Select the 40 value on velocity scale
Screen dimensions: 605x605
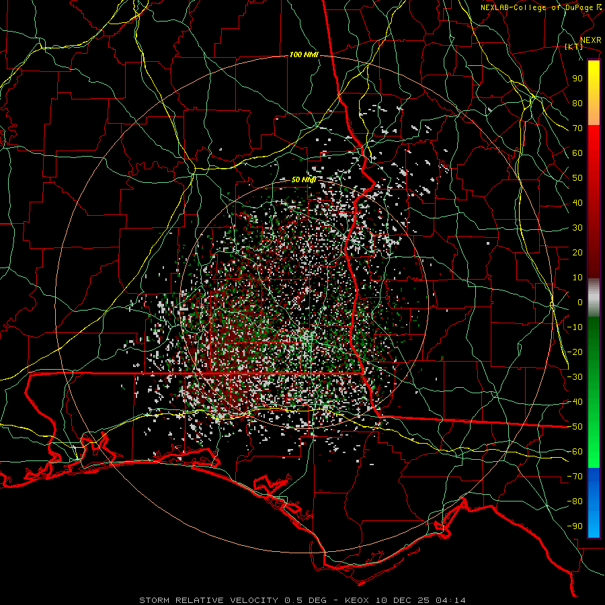tap(577, 203)
